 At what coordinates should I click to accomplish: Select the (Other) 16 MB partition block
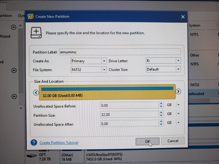coord(72,157)
